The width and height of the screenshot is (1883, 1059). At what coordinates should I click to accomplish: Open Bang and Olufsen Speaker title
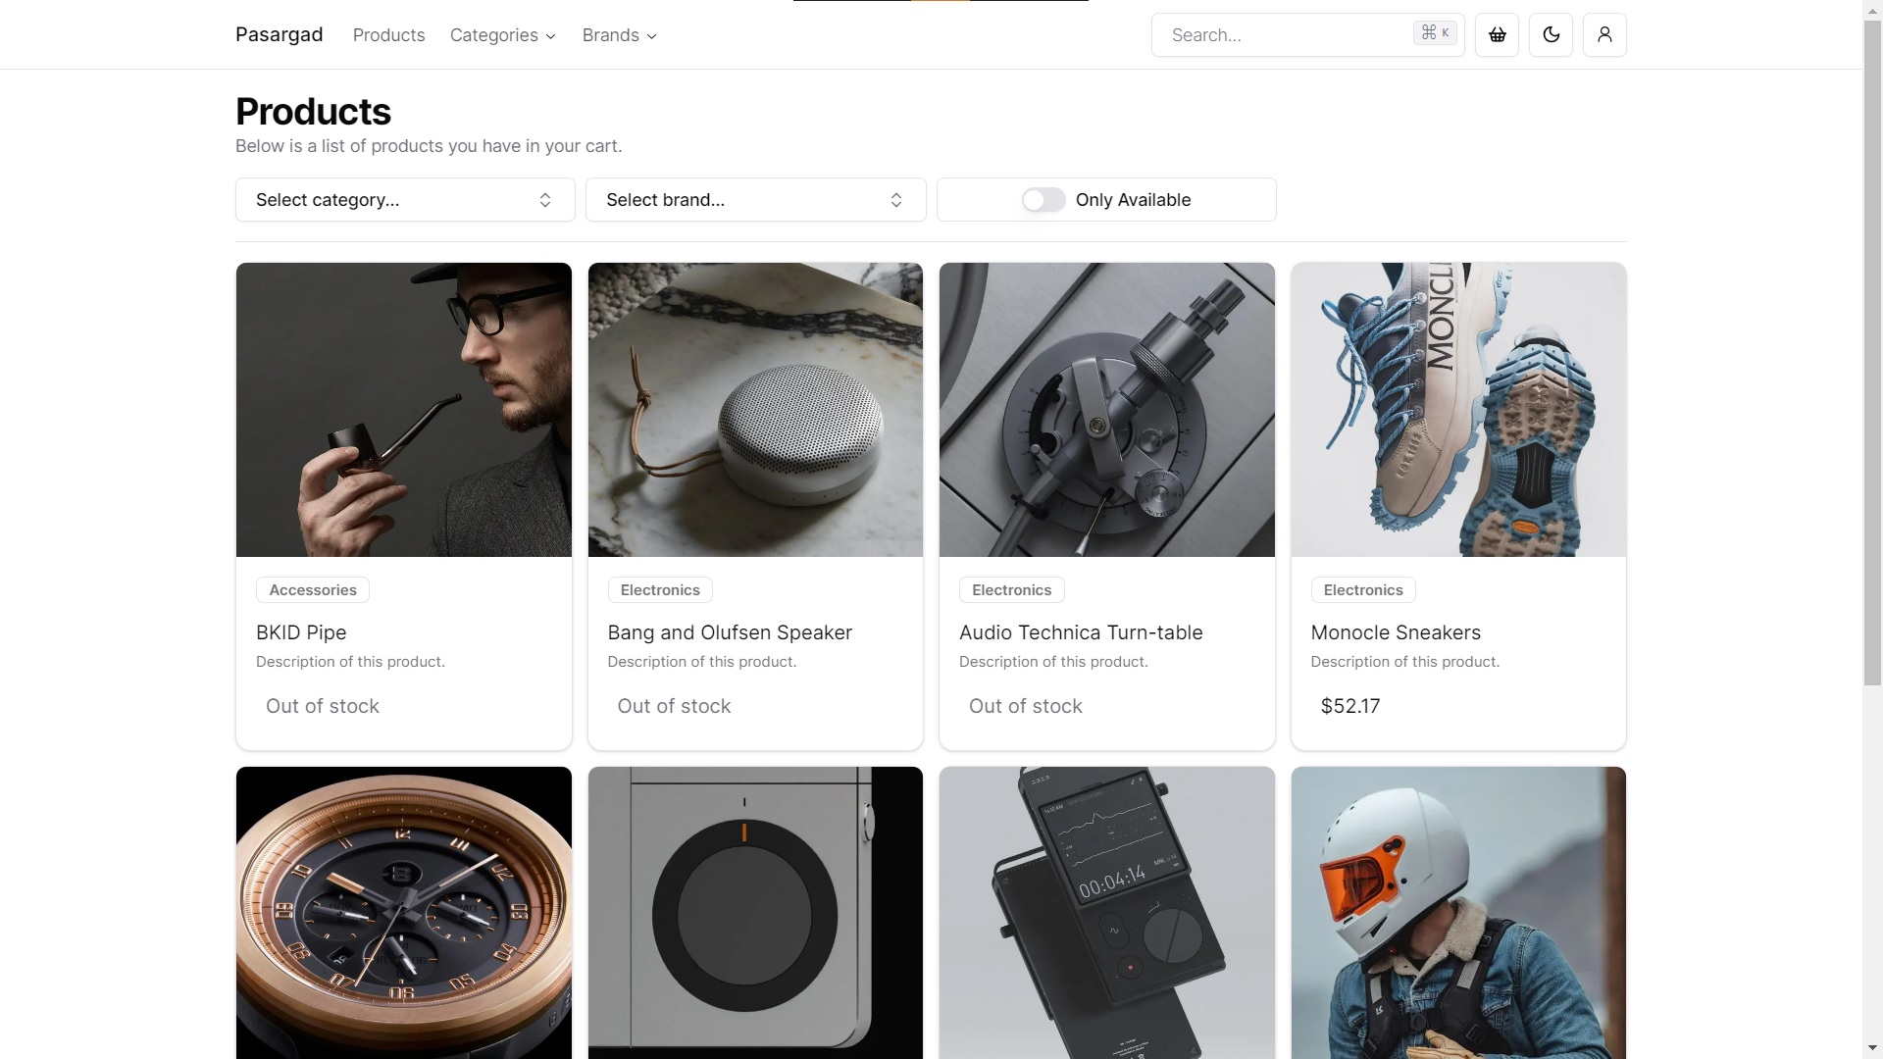click(x=730, y=632)
